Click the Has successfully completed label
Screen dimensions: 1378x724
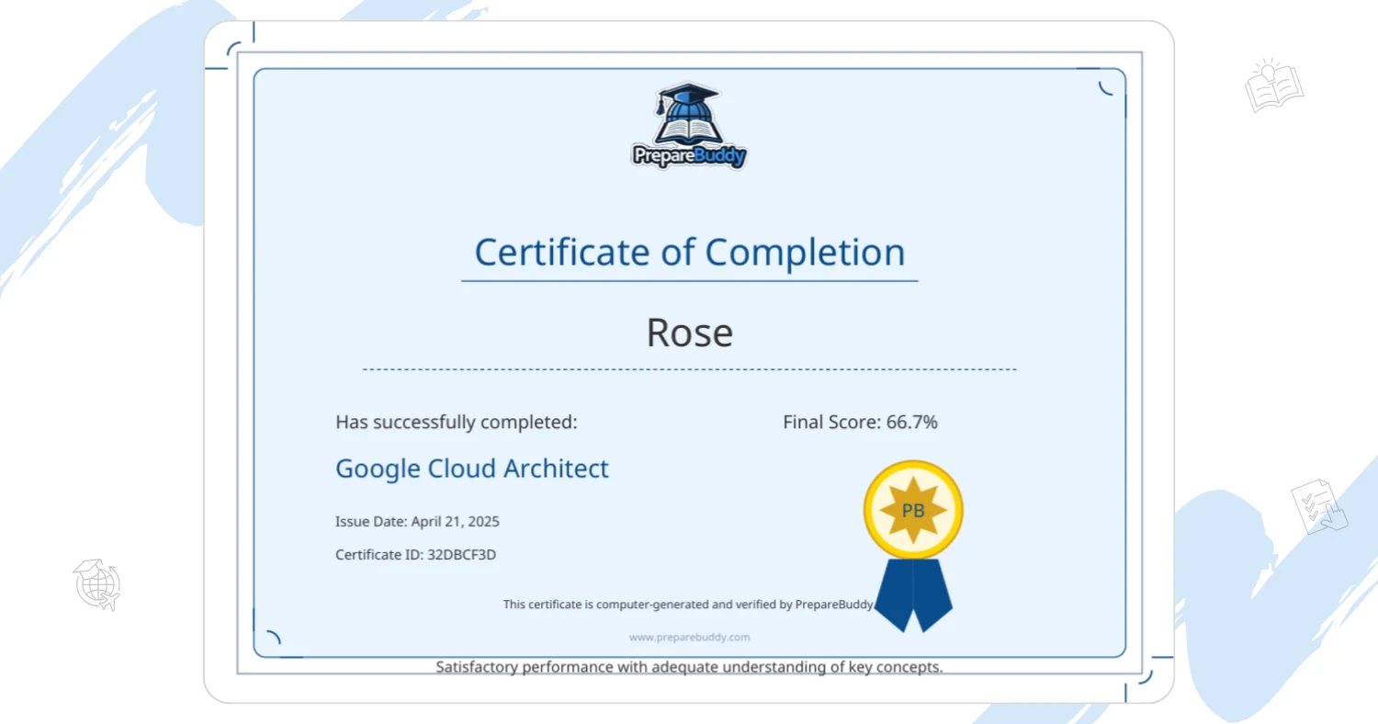456,423
